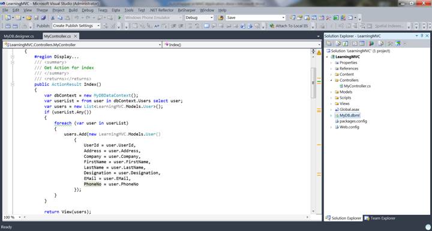Open the Create Publish Settings dropdown
432x231 pixels.
(x=76, y=26)
